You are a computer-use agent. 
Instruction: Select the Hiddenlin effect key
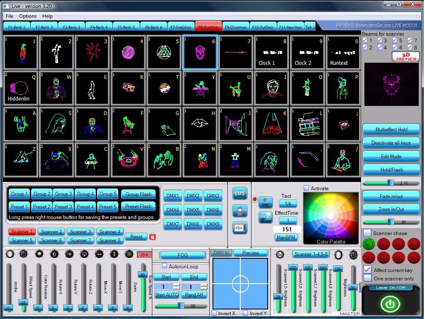point(20,88)
